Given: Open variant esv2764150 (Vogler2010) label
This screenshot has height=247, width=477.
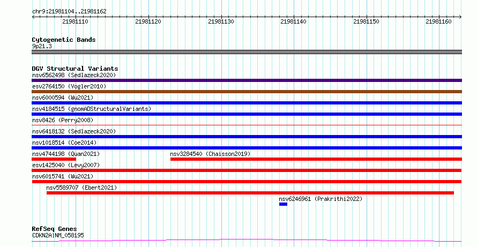Looking at the screenshot, I should tap(69, 86).
